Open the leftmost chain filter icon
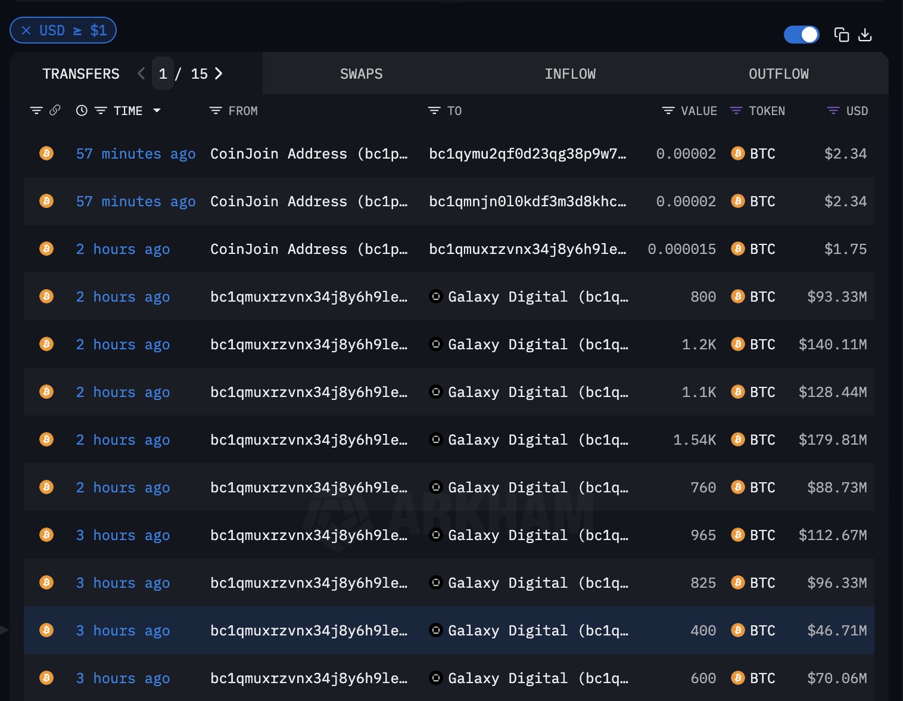The image size is (903, 701). tap(36, 111)
